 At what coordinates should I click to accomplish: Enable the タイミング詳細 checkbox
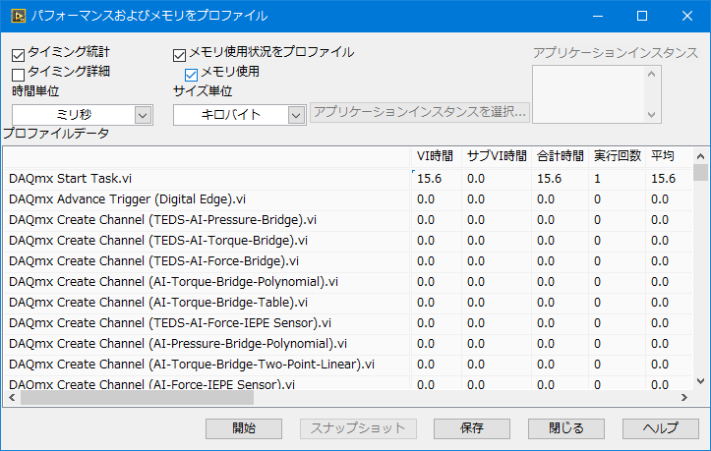[x=18, y=75]
